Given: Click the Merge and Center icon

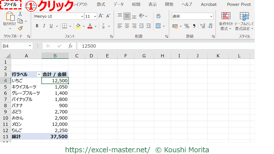Looking at the screenshot, I should point(158,26).
